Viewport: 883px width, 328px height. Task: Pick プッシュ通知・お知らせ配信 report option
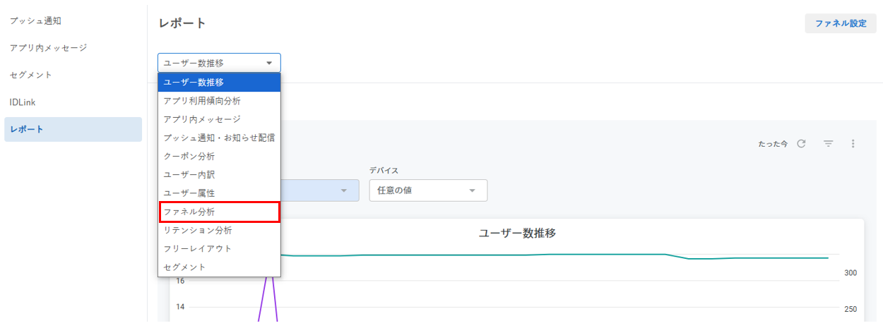[219, 138]
